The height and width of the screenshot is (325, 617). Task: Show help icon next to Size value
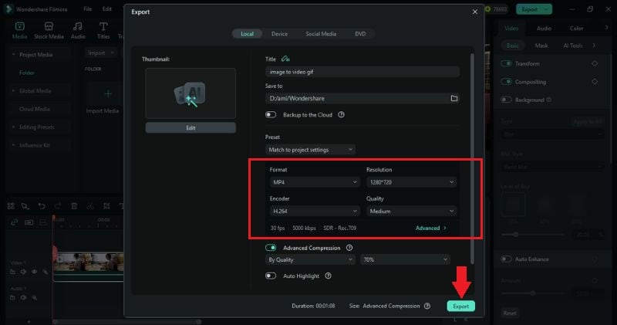(427, 306)
